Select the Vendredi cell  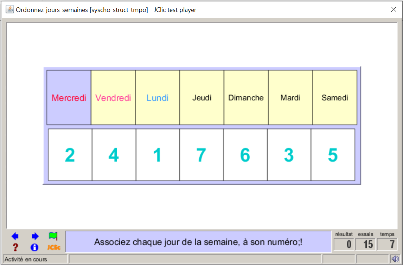click(113, 98)
